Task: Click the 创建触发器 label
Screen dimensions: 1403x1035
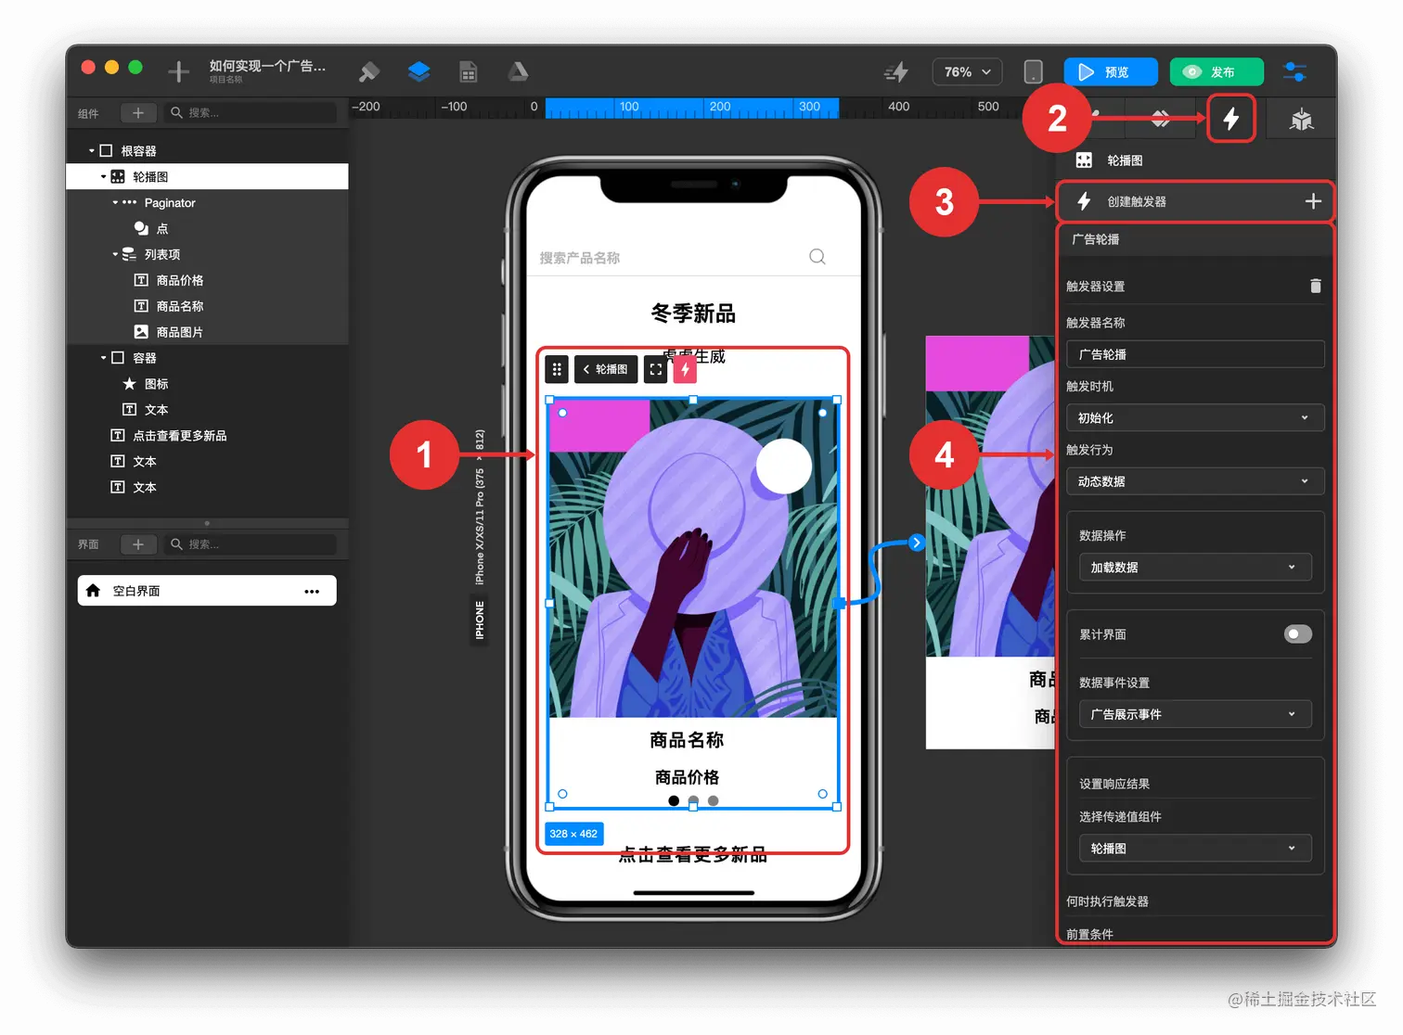Action: pos(1137,201)
